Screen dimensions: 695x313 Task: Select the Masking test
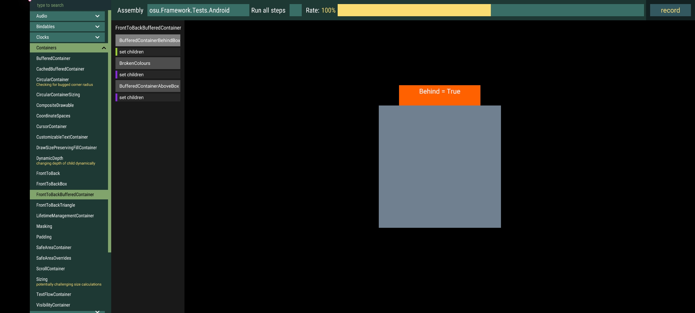[69, 226]
